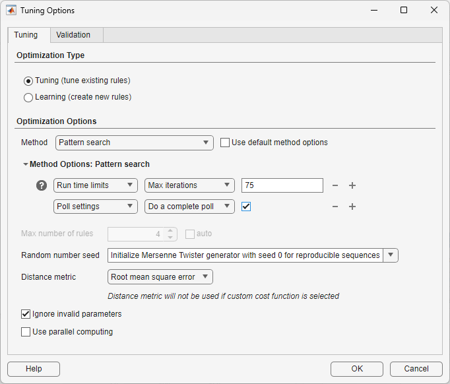Collapse Method Options: Pattern search section
The height and width of the screenshot is (384, 450).
click(26, 164)
